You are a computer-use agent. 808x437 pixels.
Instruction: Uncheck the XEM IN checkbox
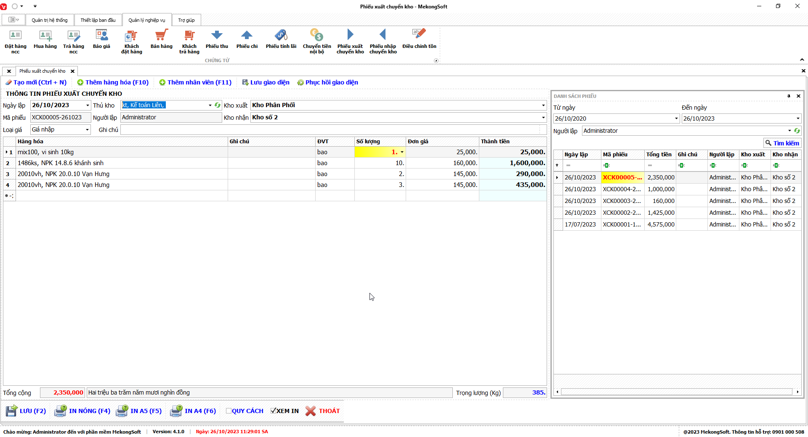pyautogui.click(x=274, y=411)
